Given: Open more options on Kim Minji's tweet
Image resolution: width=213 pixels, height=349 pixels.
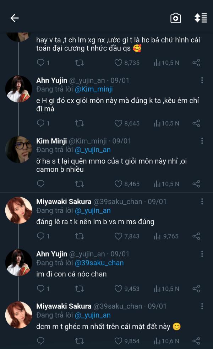Looking at the screenshot, I should pyautogui.click(x=202, y=141).
